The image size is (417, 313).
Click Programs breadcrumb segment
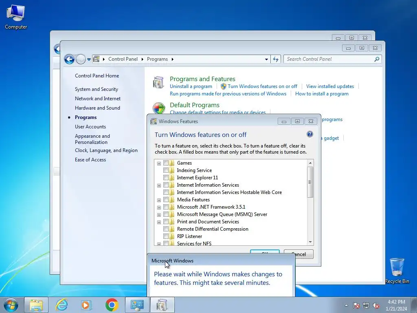158,59
